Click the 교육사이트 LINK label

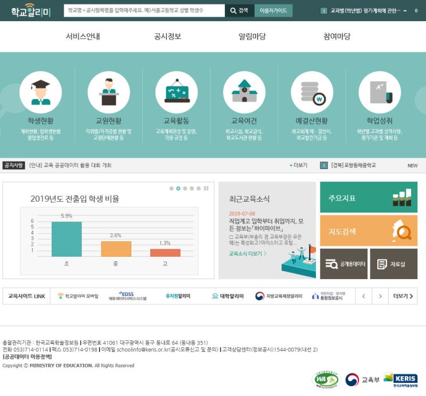pos(26,296)
